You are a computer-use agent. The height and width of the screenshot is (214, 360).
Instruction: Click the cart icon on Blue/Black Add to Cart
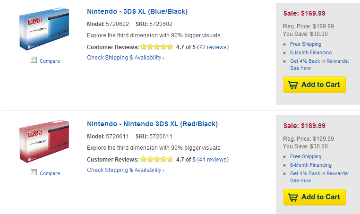pos(293,85)
